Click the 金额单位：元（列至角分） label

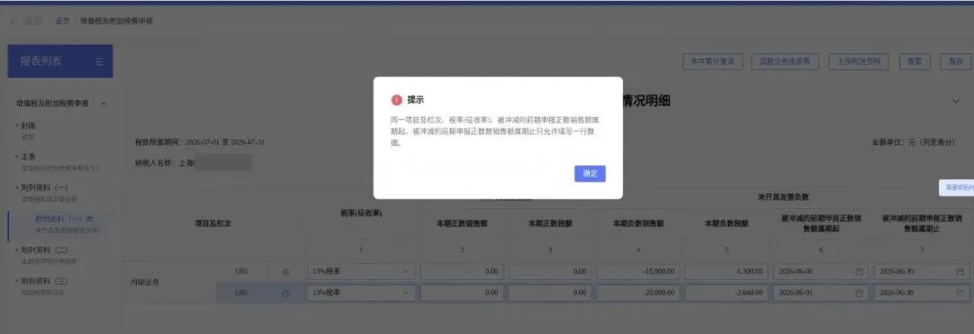click(x=913, y=142)
